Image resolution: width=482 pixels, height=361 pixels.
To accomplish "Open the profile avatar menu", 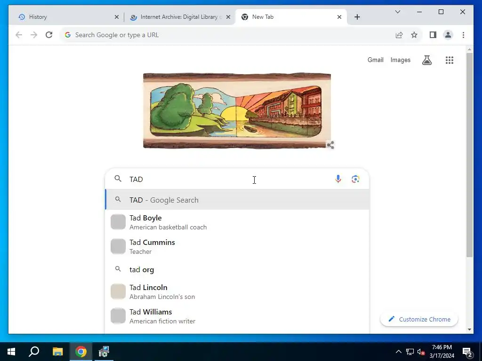I will coord(448,35).
